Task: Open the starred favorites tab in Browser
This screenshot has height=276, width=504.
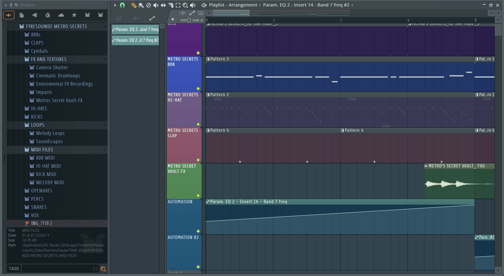Action: coord(74,15)
